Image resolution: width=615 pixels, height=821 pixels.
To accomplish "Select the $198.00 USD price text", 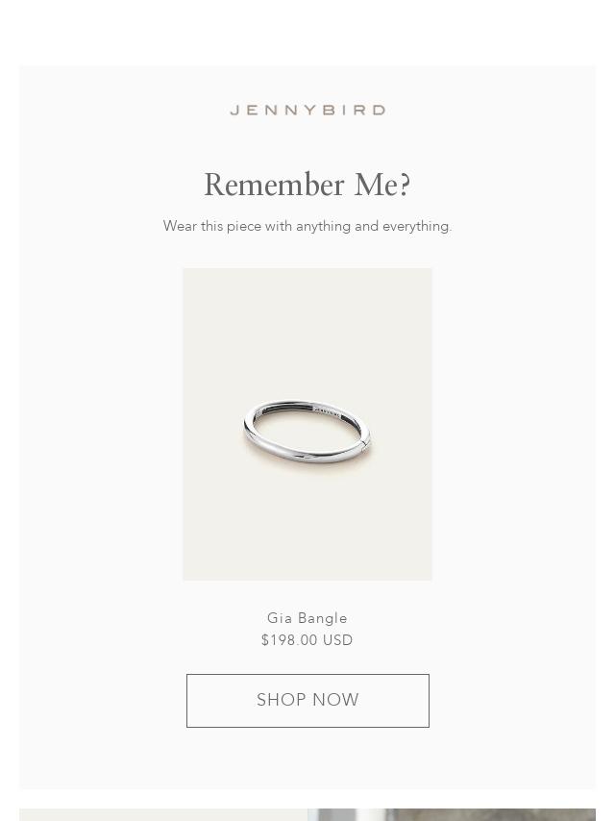I will click(x=307, y=640).
